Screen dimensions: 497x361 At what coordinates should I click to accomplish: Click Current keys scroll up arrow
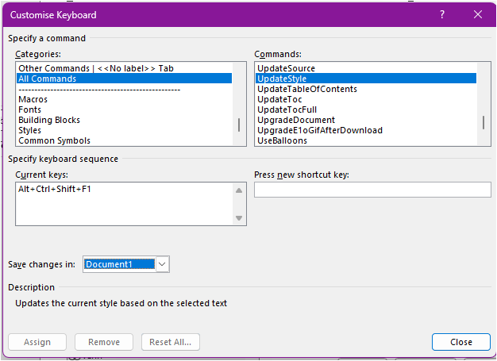click(239, 190)
